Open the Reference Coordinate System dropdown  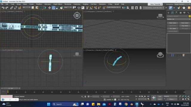[68, 7]
